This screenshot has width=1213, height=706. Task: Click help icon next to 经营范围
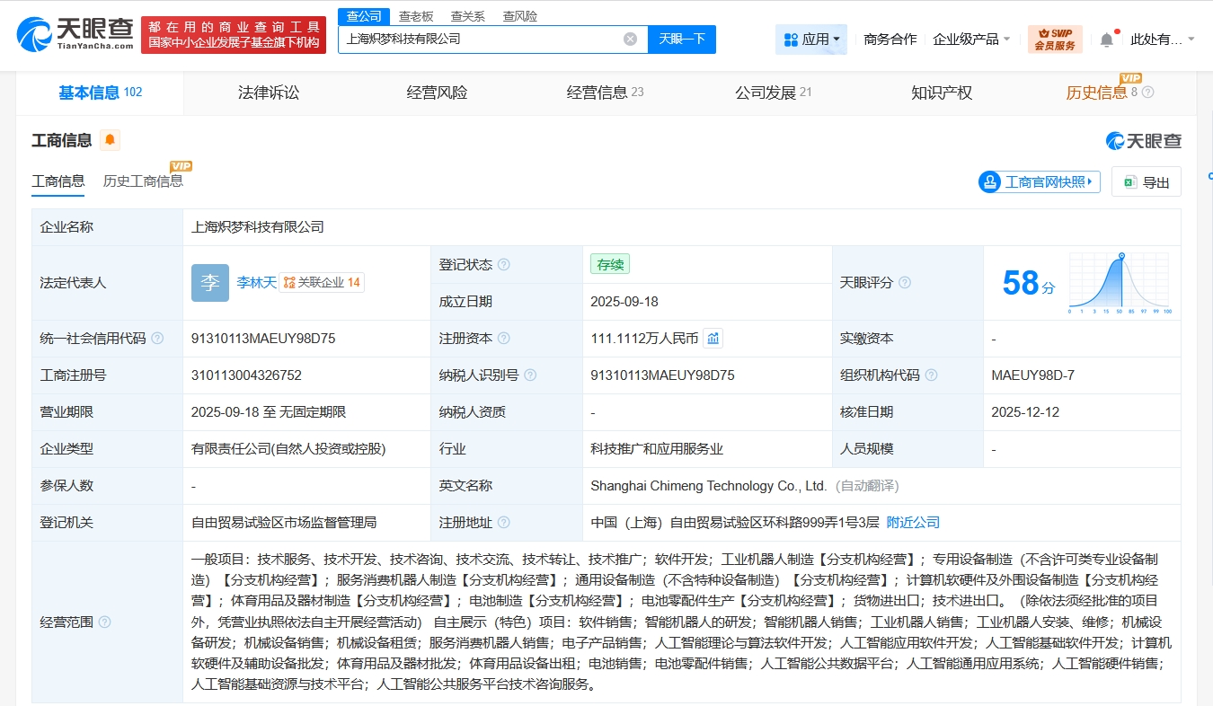click(105, 622)
